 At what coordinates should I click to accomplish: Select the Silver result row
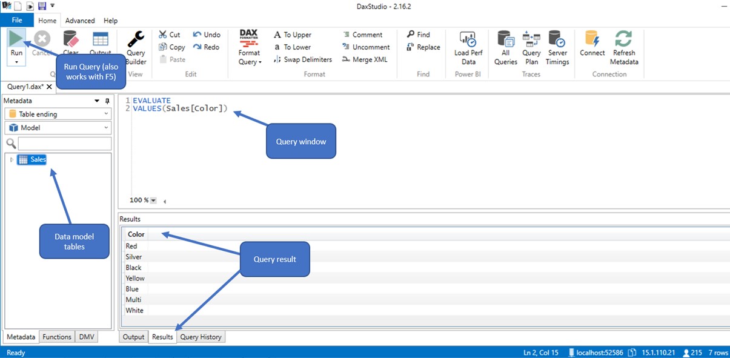pos(133,257)
